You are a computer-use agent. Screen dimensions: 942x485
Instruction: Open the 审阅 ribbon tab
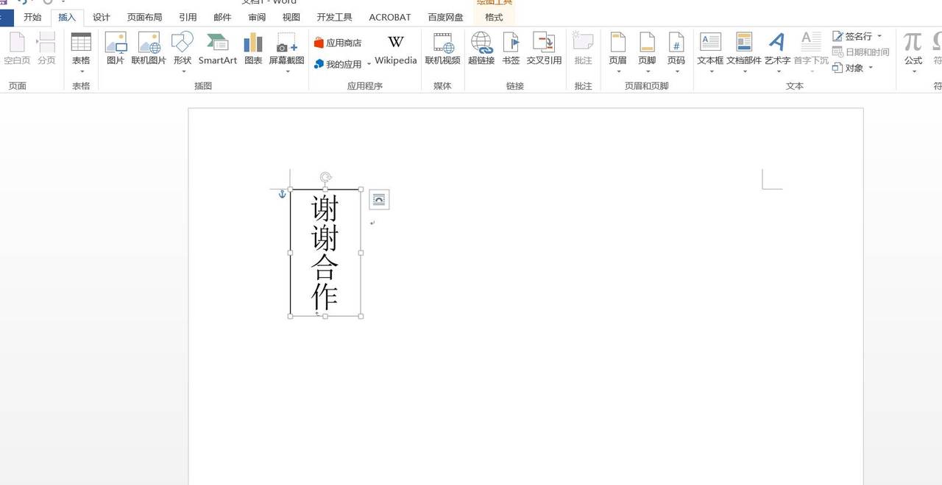(x=256, y=17)
